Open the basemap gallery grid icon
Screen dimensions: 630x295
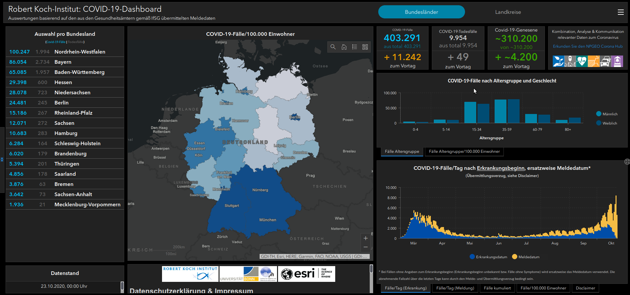(365, 47)
